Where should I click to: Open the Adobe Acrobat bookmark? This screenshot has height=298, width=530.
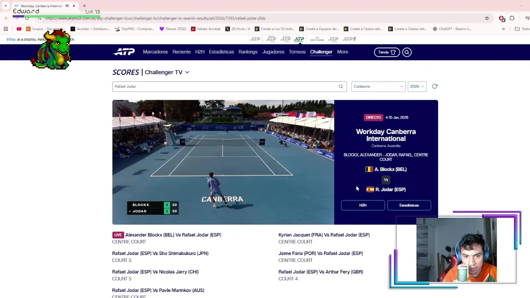click(x=205, y=29)
